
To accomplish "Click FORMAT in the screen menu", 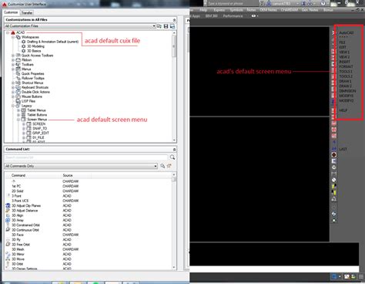I will click(x=346, y=66).
